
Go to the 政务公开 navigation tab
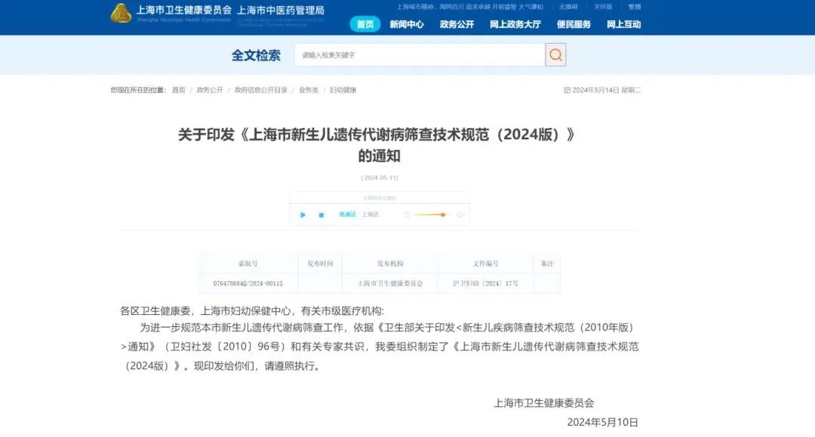457,24
